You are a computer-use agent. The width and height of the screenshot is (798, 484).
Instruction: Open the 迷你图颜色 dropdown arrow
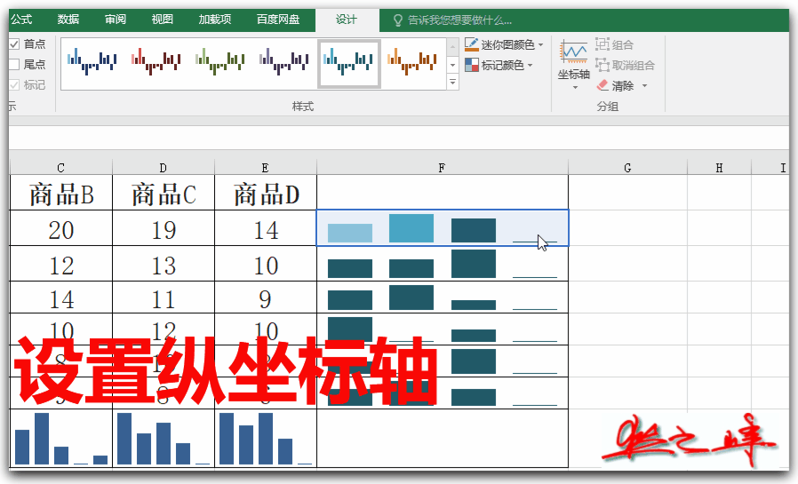tap(540, 44)
